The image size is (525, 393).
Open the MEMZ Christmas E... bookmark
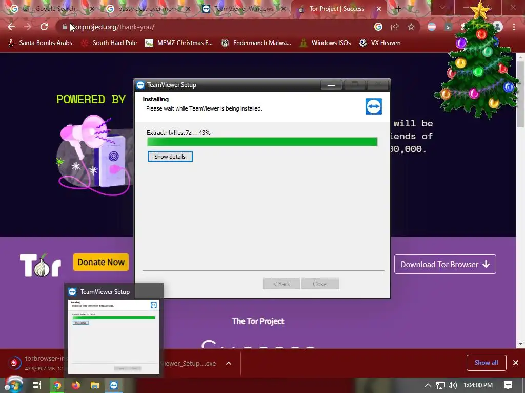(x=179, y=43)
